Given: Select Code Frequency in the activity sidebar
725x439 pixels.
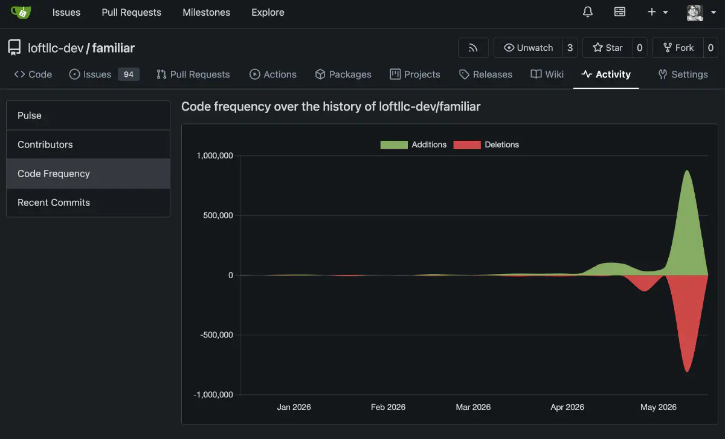Looking at the screenshot, I should click(x=88, y=174).
